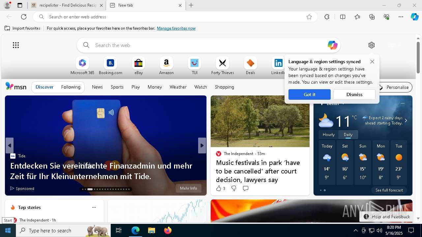The image size is (422, 237).
Task: Dismiss the language settings popup
Action: 354,94
